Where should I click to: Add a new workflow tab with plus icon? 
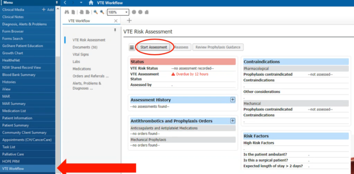tap(129, 21)
